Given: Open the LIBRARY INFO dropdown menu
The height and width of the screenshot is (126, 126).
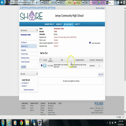Looking at the screenshot, I should point(49,24).
